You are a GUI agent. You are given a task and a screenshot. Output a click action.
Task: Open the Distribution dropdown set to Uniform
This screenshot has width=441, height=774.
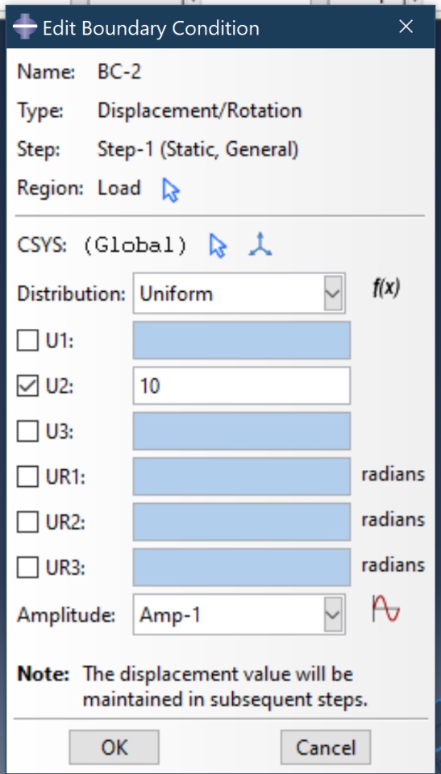pyautogui.click(x=239, y=293)
